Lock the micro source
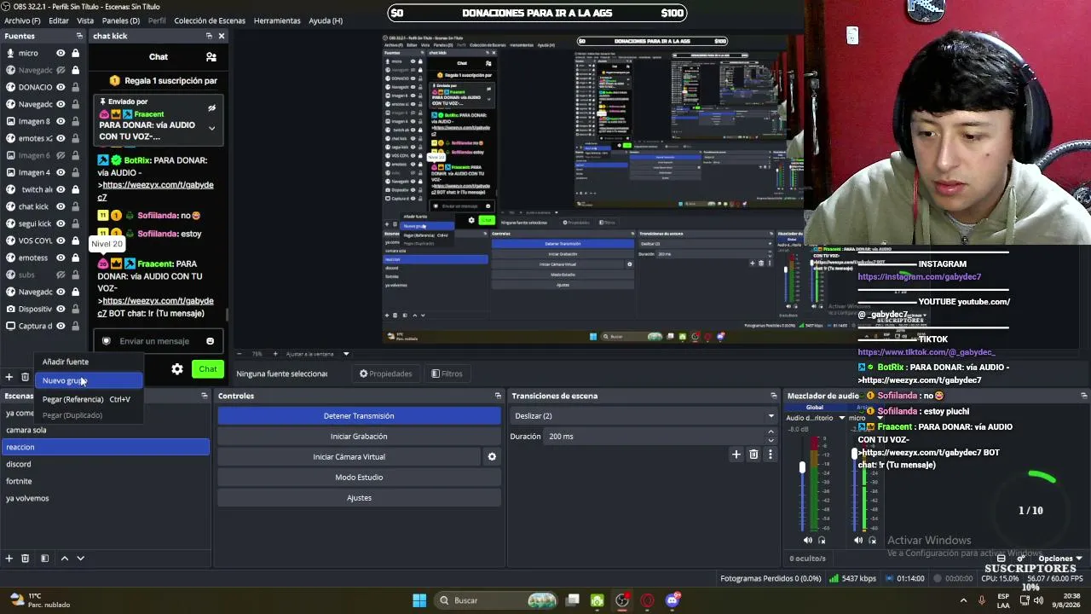The width and height of the screenshot is (1091, 614). click(x=75, y=53)
